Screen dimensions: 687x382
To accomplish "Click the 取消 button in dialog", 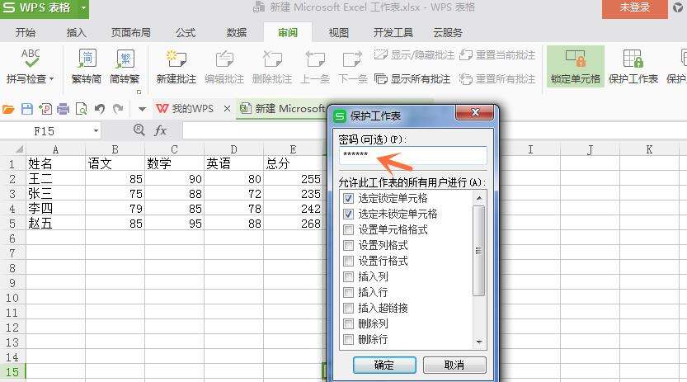I will pyautogui.click(x=454, y=365).
